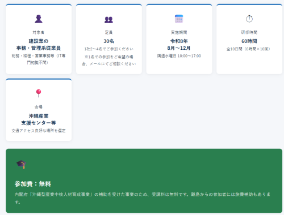
Task: Click the single person icon above 対象者
Action: coord(39,19)
